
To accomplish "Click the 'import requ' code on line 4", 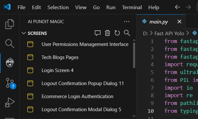I will pos(181,65).
